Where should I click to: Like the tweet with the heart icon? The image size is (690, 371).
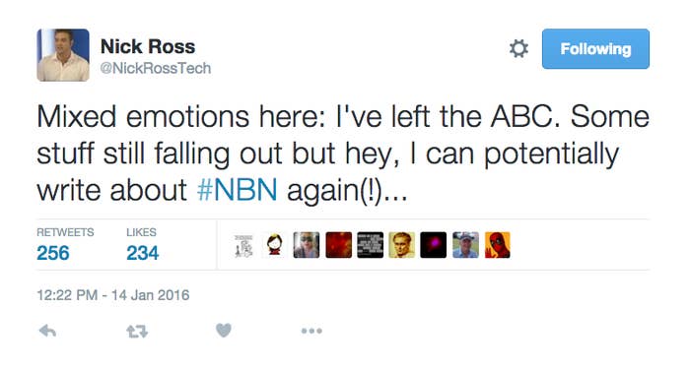[x=224, y=330]
